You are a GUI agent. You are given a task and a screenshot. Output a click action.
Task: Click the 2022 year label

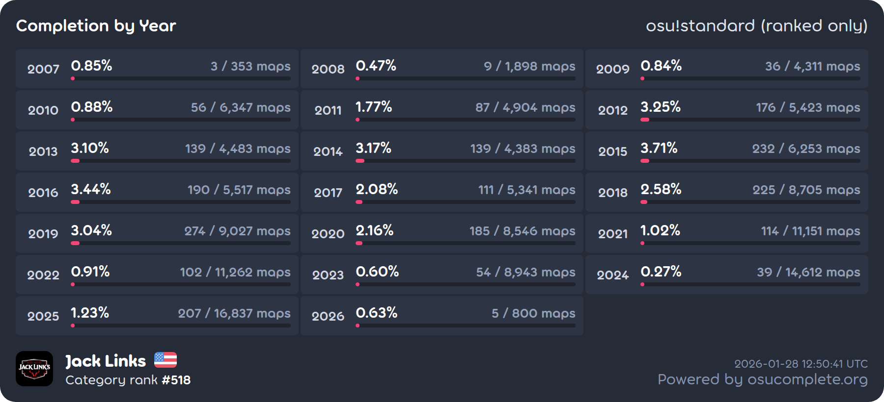click(43, 275)
